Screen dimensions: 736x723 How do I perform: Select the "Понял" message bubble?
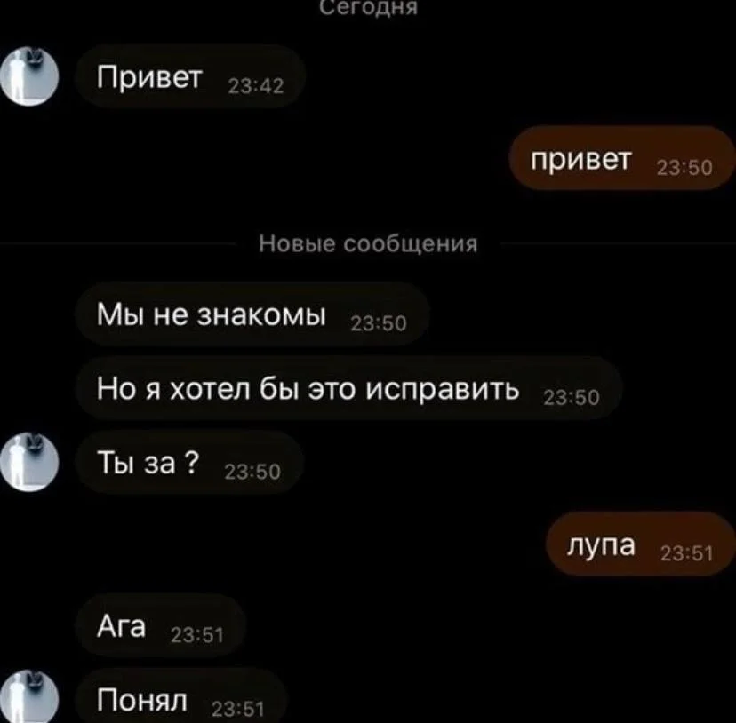180,697
